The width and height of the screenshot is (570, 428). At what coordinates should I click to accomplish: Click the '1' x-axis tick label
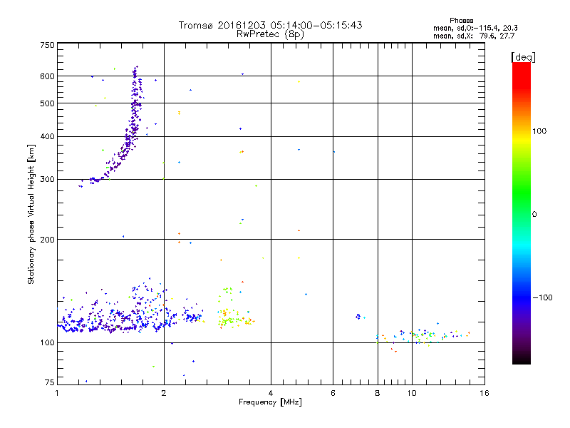57,393
